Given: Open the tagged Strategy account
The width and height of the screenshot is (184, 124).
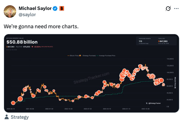Looking at the screenshot, I should point(20,117).
